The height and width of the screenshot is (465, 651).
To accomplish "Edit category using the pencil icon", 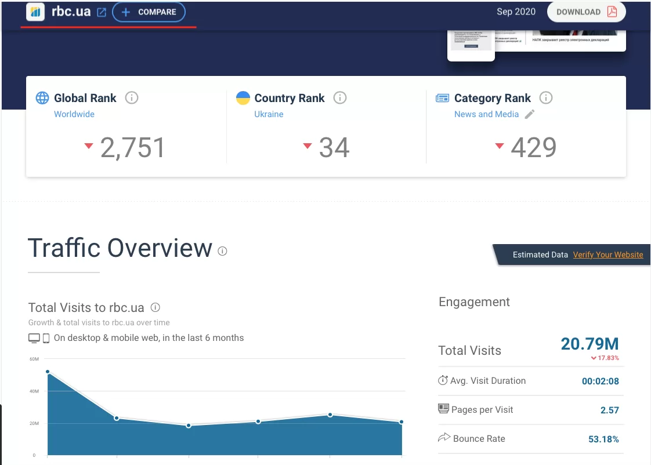I will 529,114.
